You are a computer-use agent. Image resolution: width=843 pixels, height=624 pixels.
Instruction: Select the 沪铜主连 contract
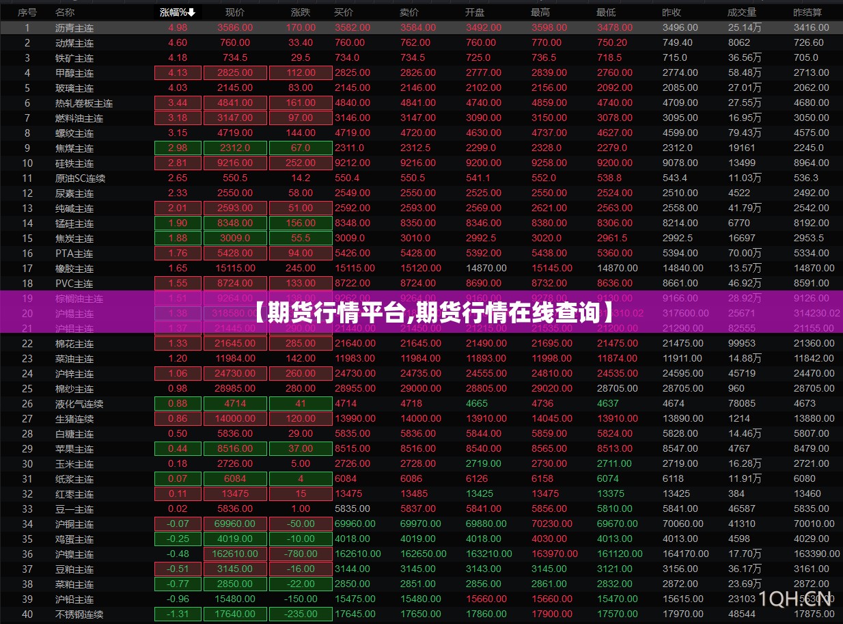click(74, 524)
